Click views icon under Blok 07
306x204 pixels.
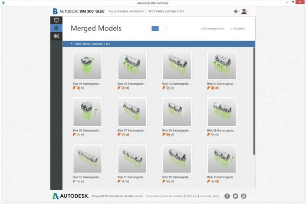128,135
